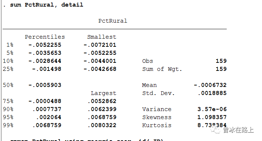
Task: Click smallest value -.0042668
Action: pos(100,69)
